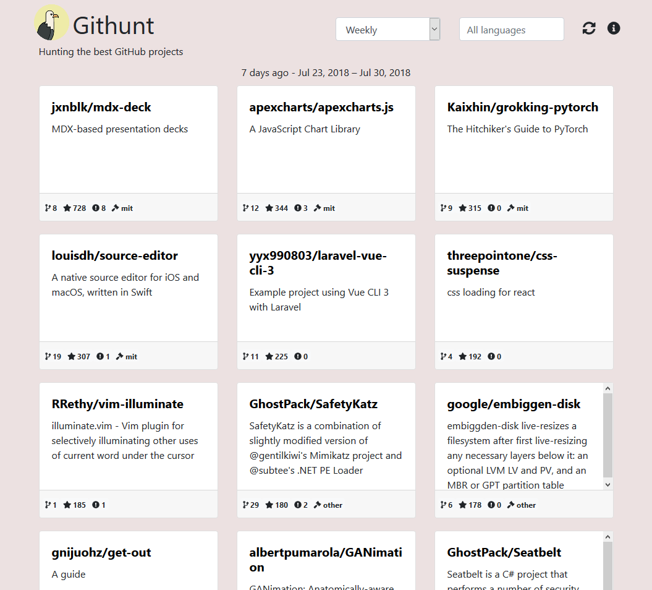652x590 pixels.
Task: Click the 'MDX-based presentation decks' description
Action: tap(120, 129)
